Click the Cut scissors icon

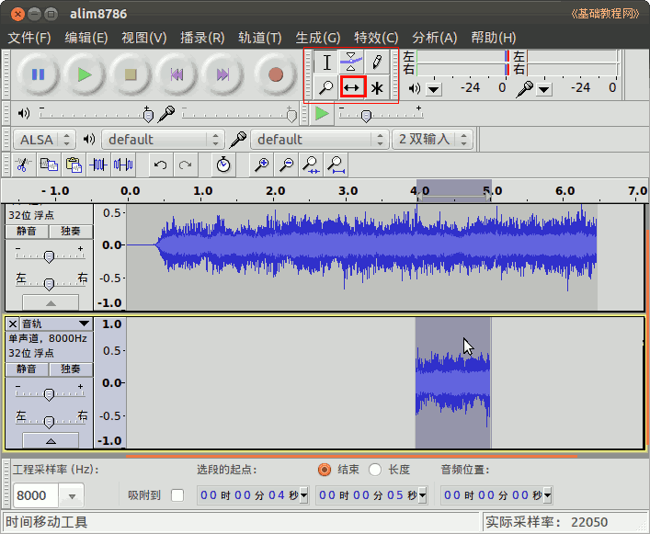(23, 165)
